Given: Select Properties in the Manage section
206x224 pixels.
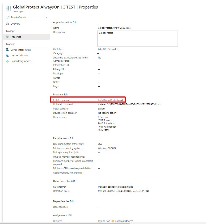Looking at the screenshot, I should pos(26,37).
